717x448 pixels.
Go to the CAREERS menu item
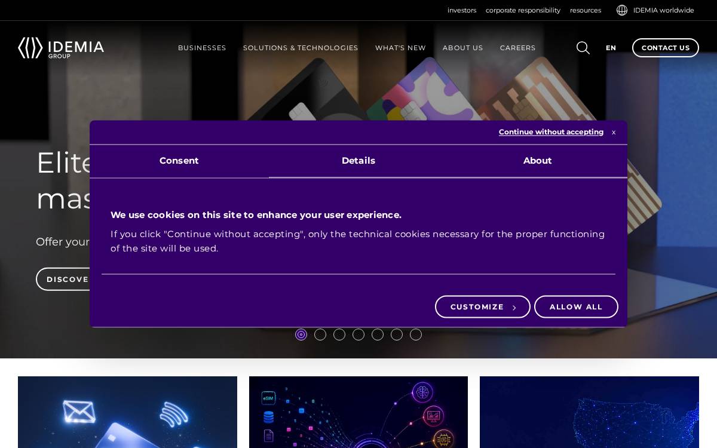tap(518, 48)
